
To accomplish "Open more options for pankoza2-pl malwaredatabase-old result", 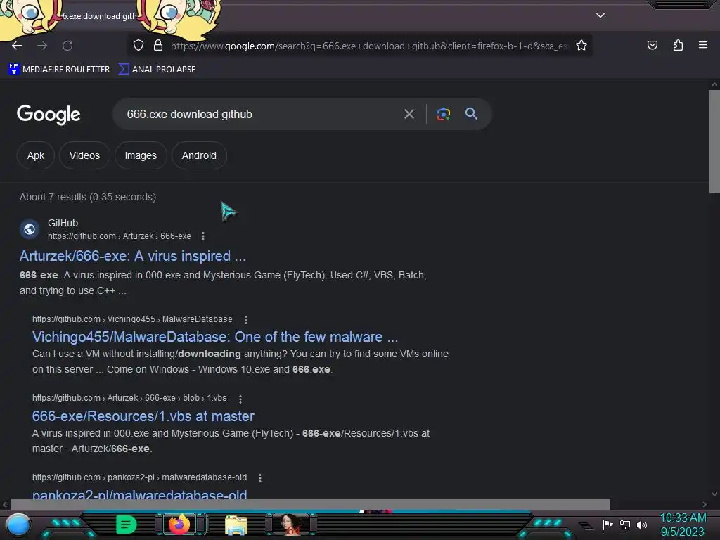I will click(x=260, y=478).
